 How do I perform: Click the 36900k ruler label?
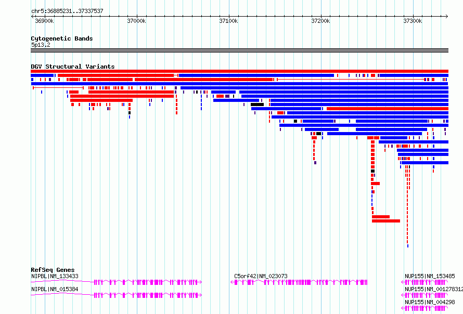44,21
